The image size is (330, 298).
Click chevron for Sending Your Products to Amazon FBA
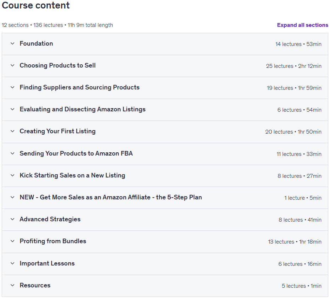[x=12, y=153]
